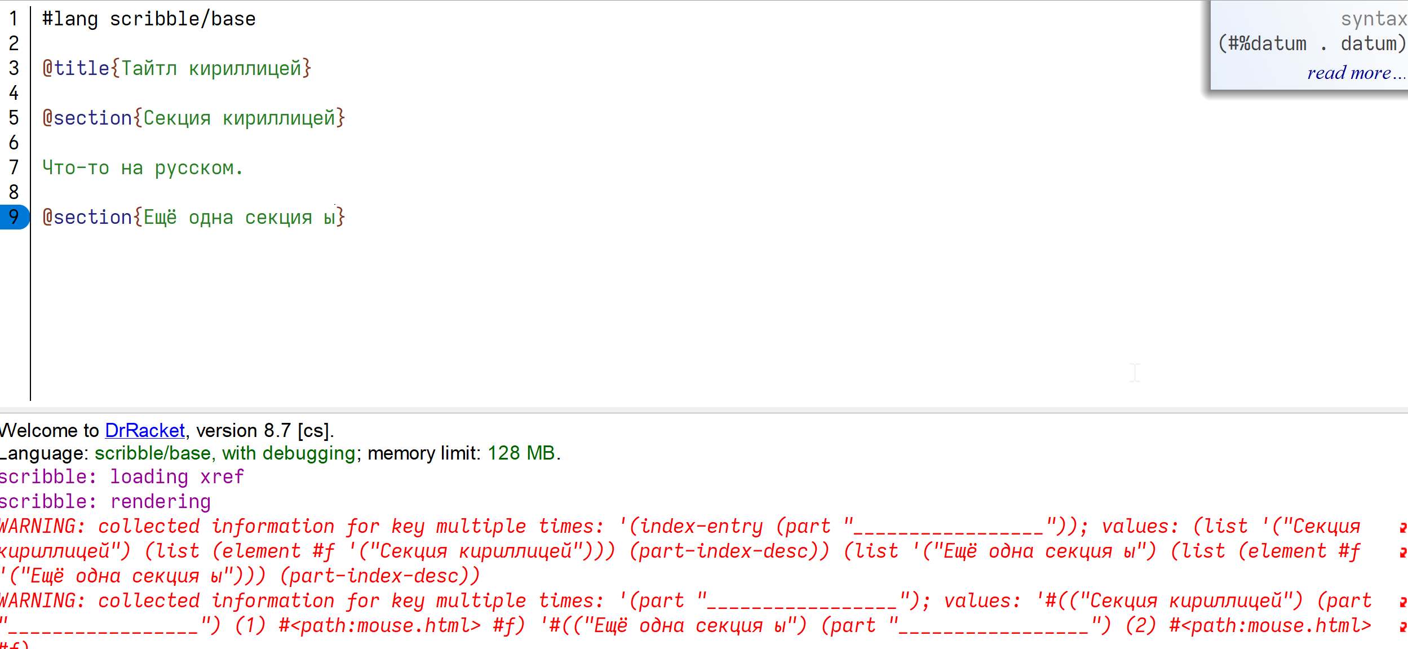Image resolution: width=1408 pixels, height=649 pixels.
Task: Click the line-wrap arrow icon on first WARNING line
Action: (x=1402, y=528)
